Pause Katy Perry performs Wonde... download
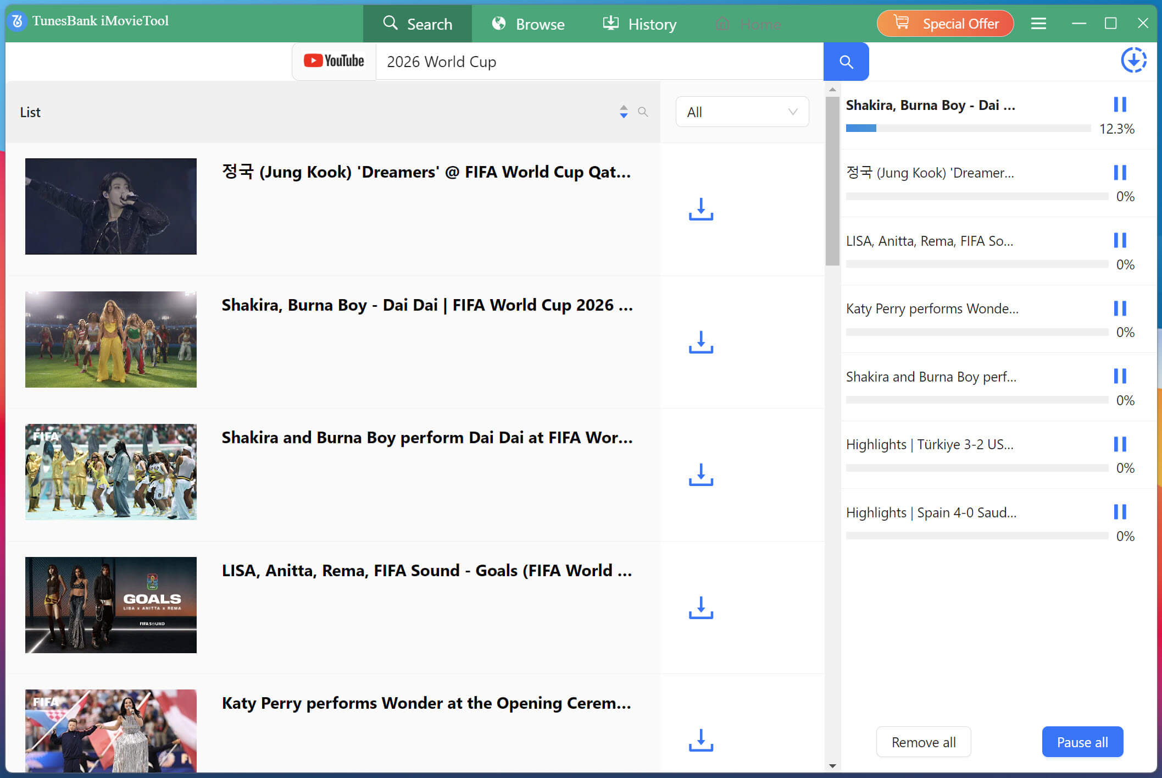Screen dimensions: 1162x778 (1120, 308)
